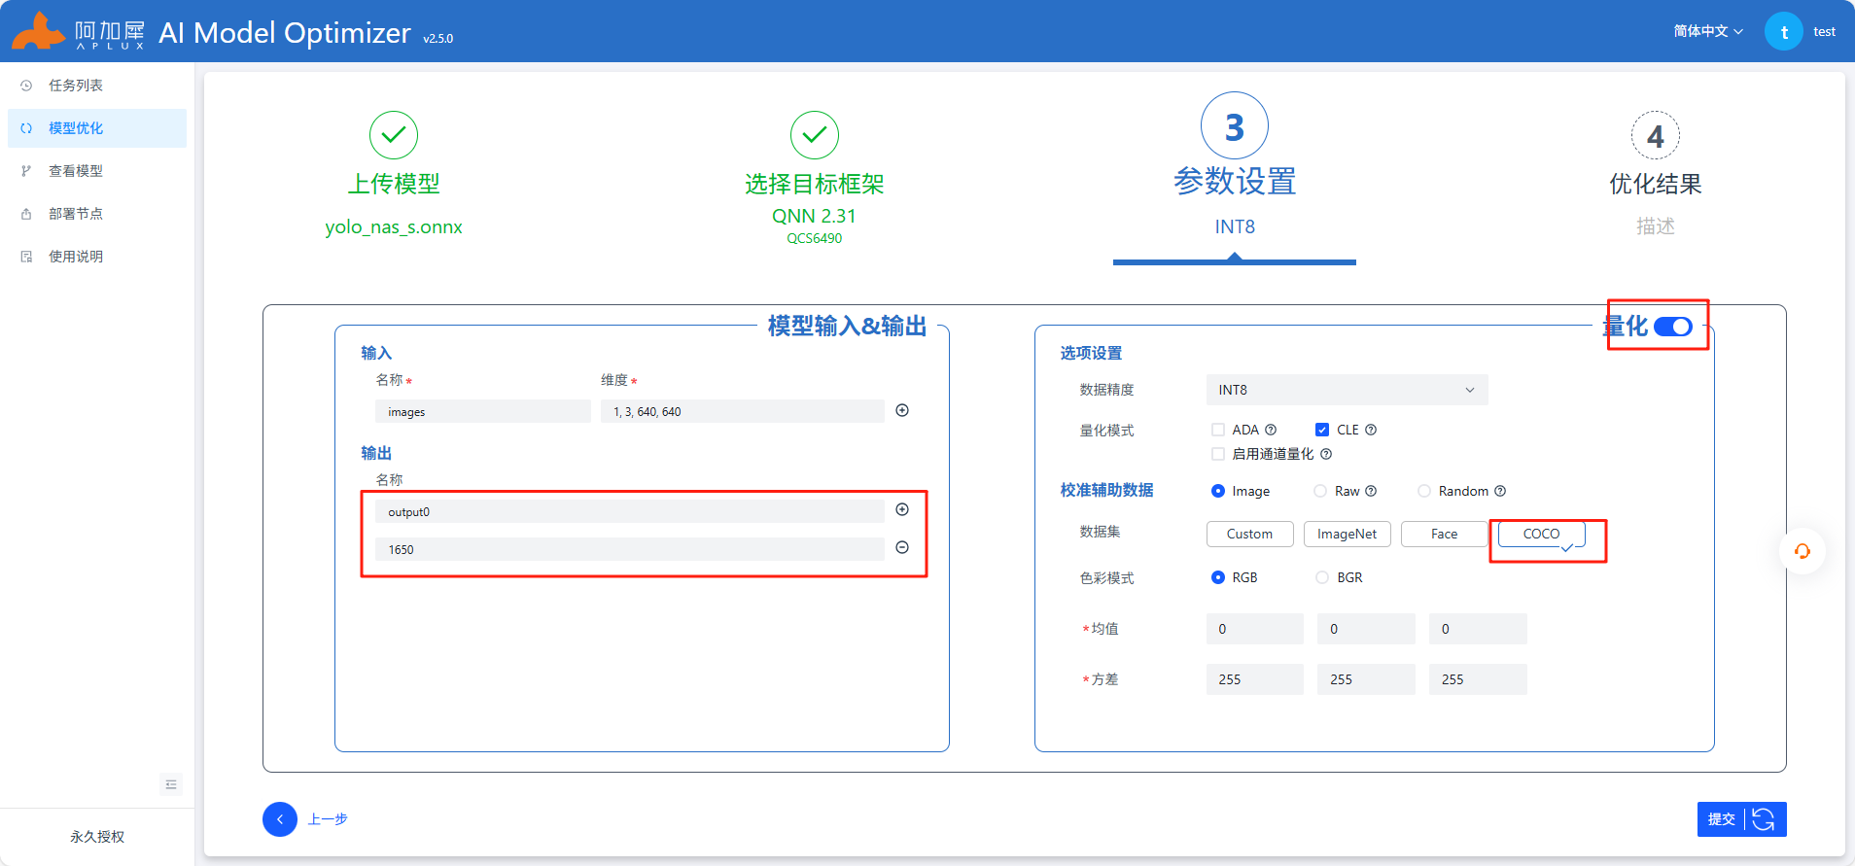1855x866 pixels.
Task: Click the third 均值 mean field
Action: tap(1478, 629)
